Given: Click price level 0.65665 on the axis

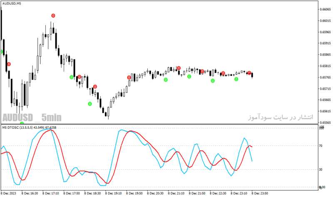Looking at the screenshot, I should tap(325, 100).
